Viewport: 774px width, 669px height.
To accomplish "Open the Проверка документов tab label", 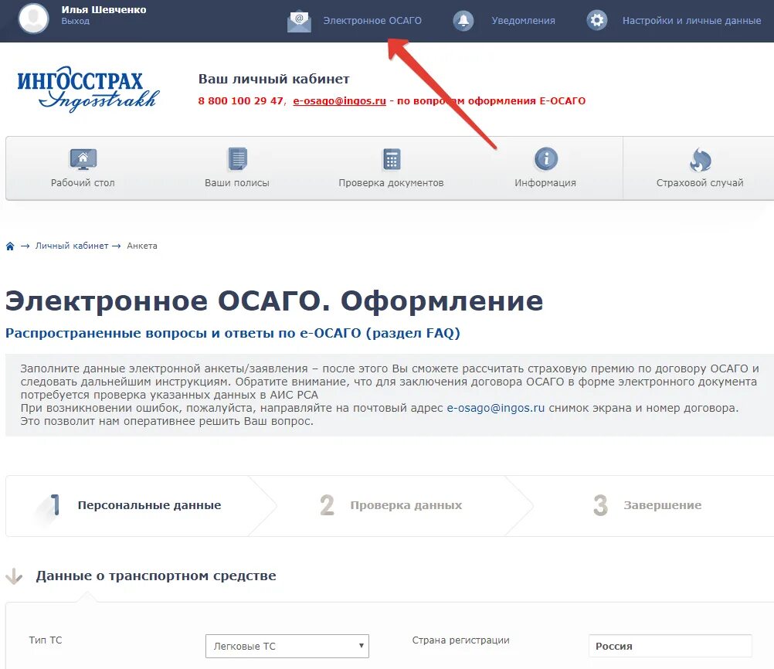I will tap(391, 182).
